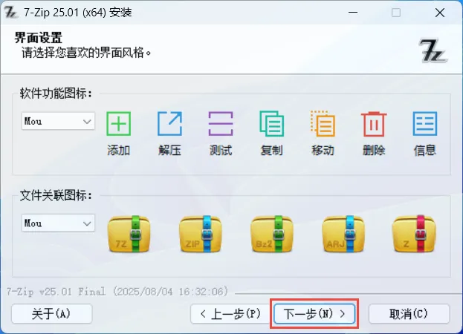This screenshot has height=334, width=463.
Task: Cancel setup with 取消(C) button
Action: coord(409,314)
